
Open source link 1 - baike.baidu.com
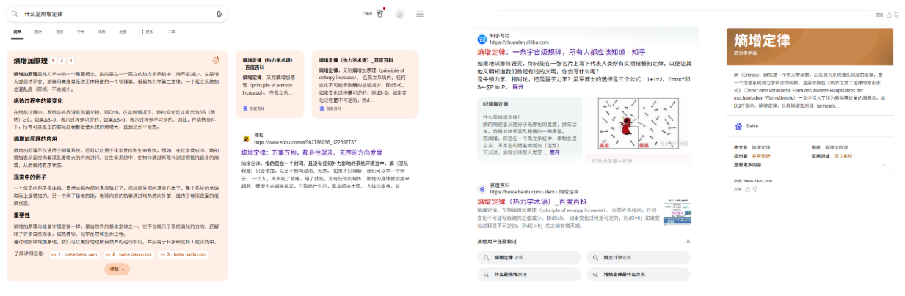75,254
